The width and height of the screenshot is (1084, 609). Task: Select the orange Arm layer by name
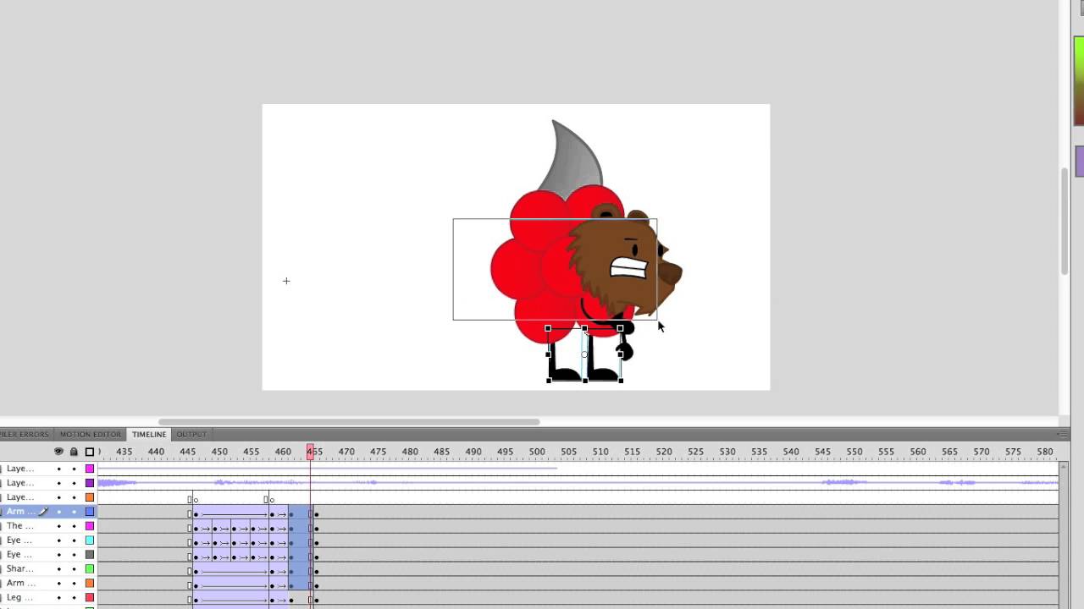(20, 584)
